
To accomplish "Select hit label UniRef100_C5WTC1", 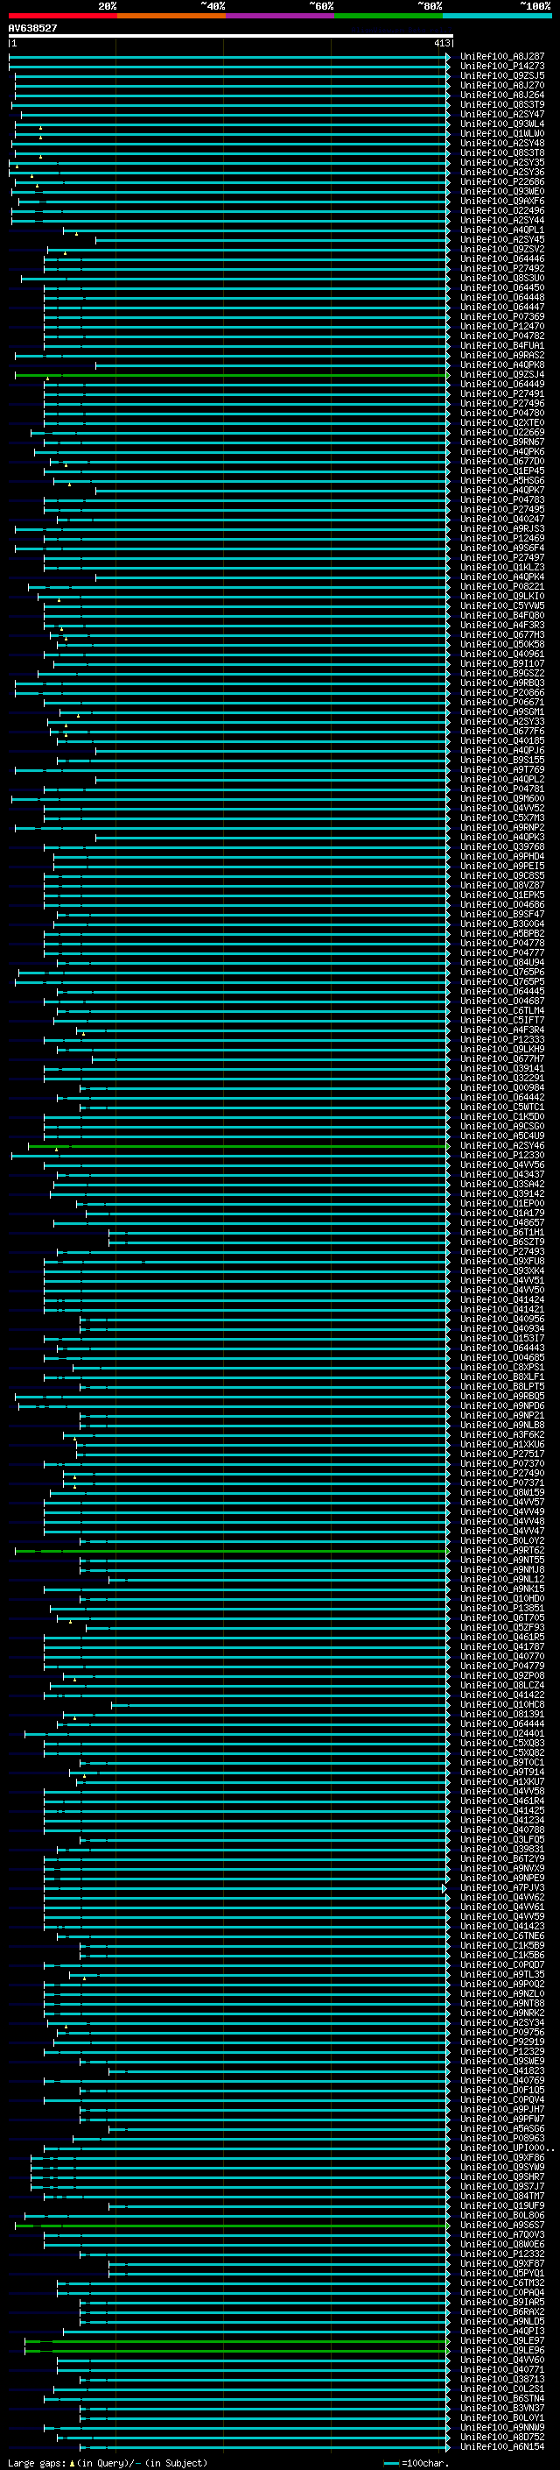I will click(x=502, y=1108).
